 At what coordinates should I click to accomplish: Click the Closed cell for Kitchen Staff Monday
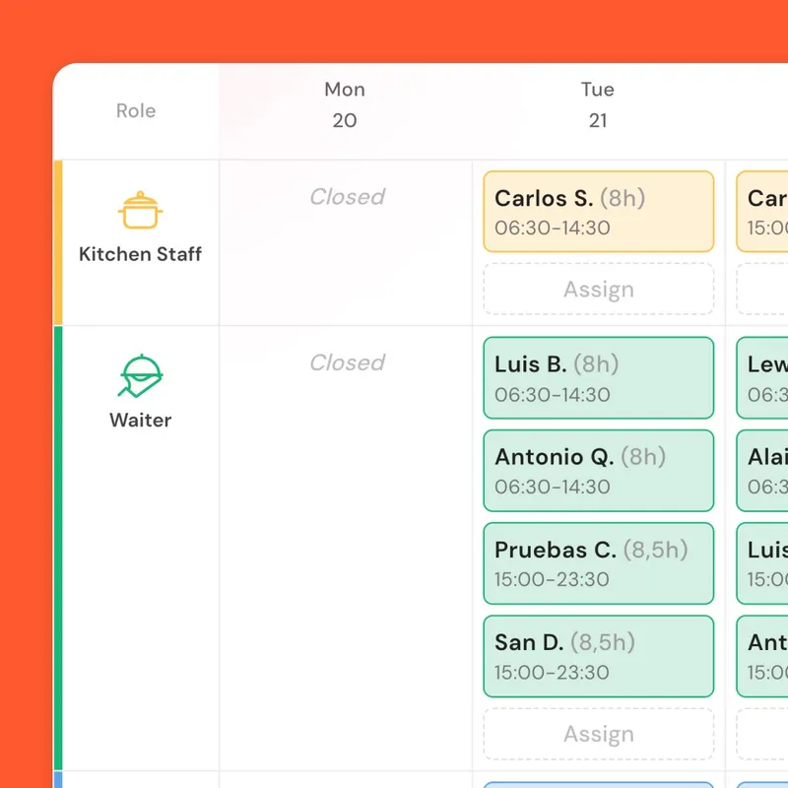click(x=346, y=197)
